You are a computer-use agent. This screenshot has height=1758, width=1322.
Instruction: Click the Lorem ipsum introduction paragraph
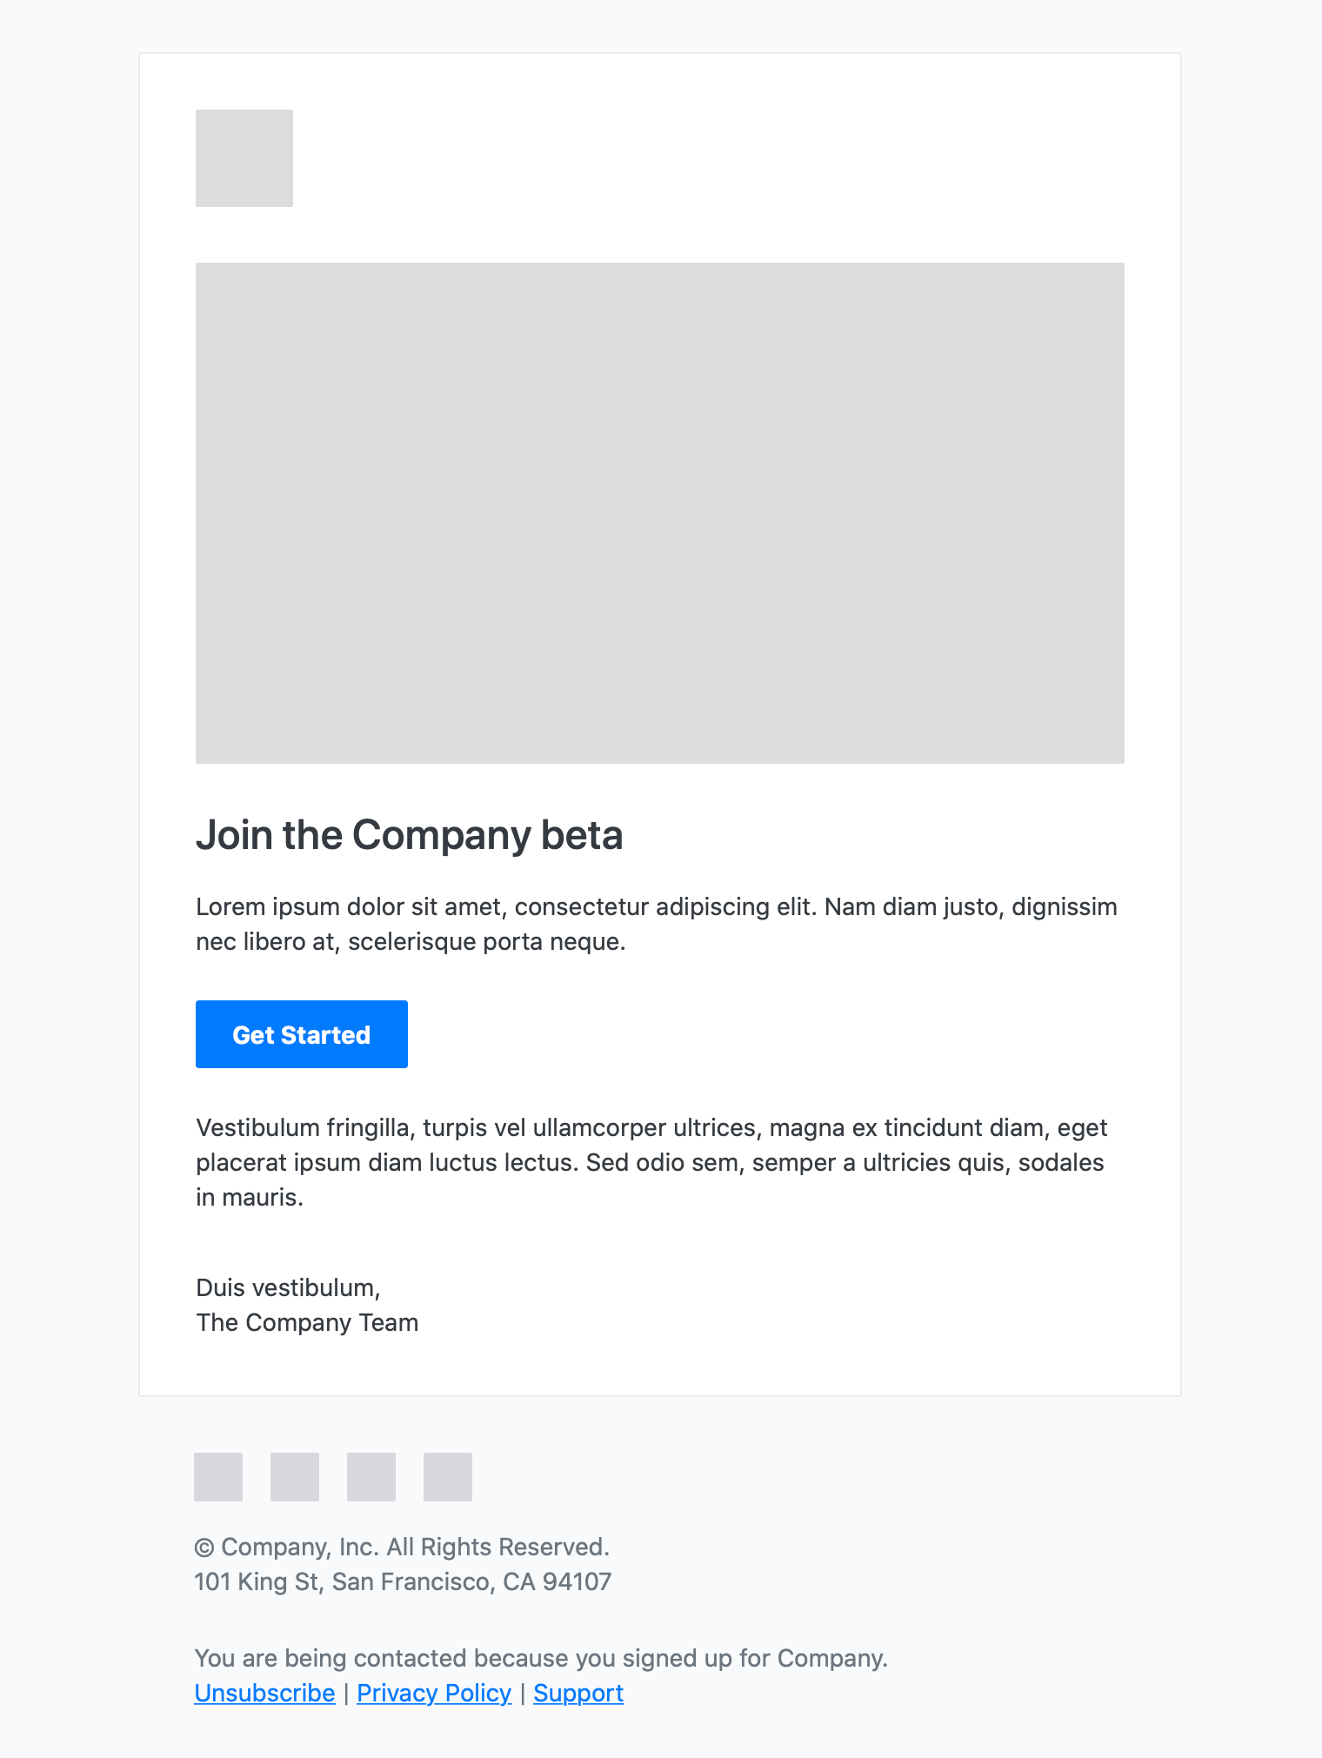pos(657,924)
